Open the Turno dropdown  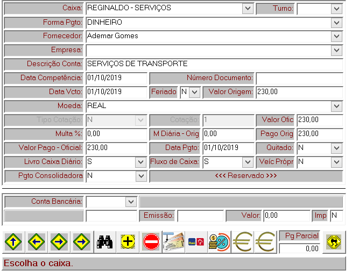(x=336, y=9)
